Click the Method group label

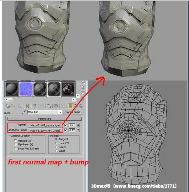click(54, 136)
